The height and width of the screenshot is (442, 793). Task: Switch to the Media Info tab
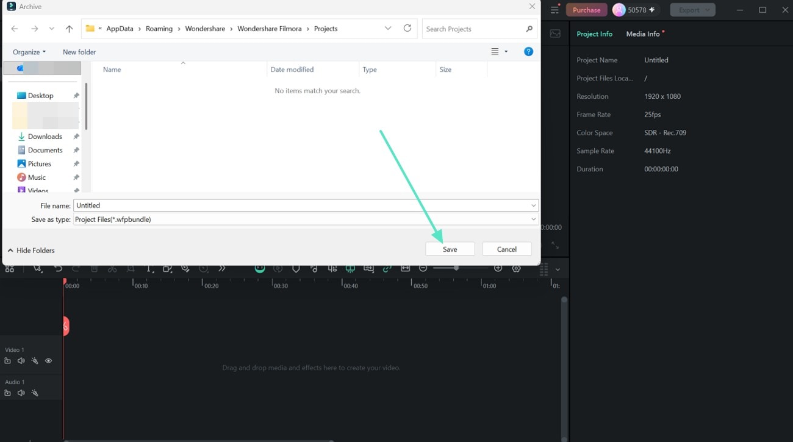643,34
